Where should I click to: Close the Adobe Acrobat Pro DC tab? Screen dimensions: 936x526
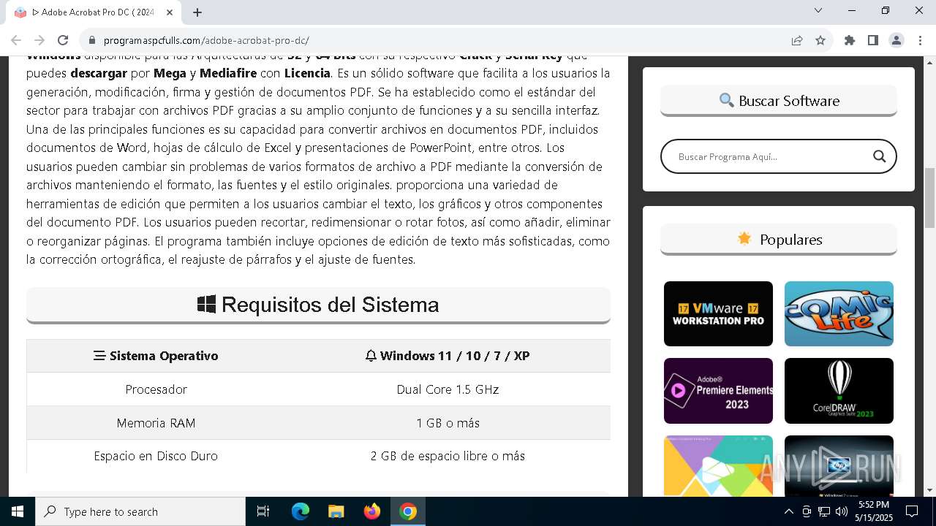click(171, 12)
